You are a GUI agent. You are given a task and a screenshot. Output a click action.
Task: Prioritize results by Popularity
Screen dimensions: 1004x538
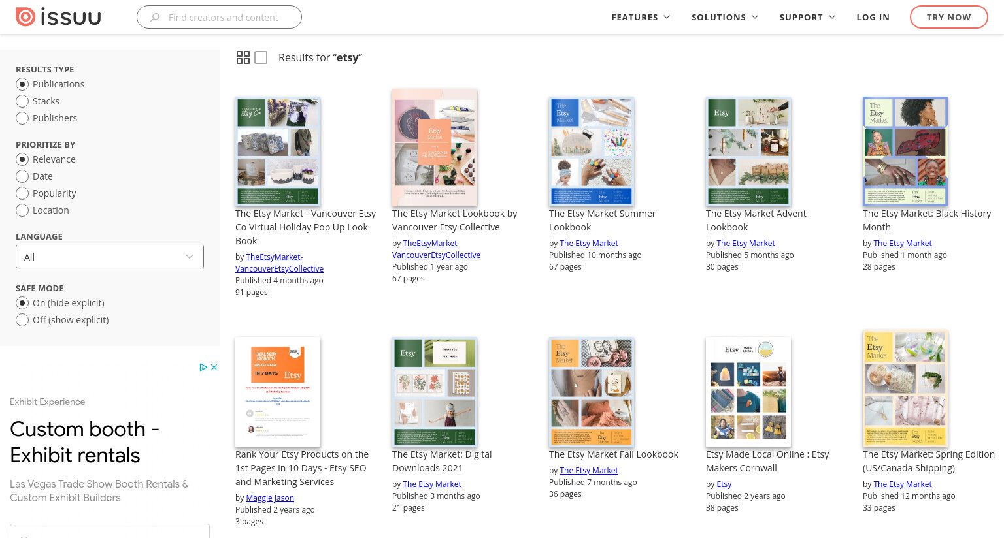pyautogui.click(x=22, y=193)
